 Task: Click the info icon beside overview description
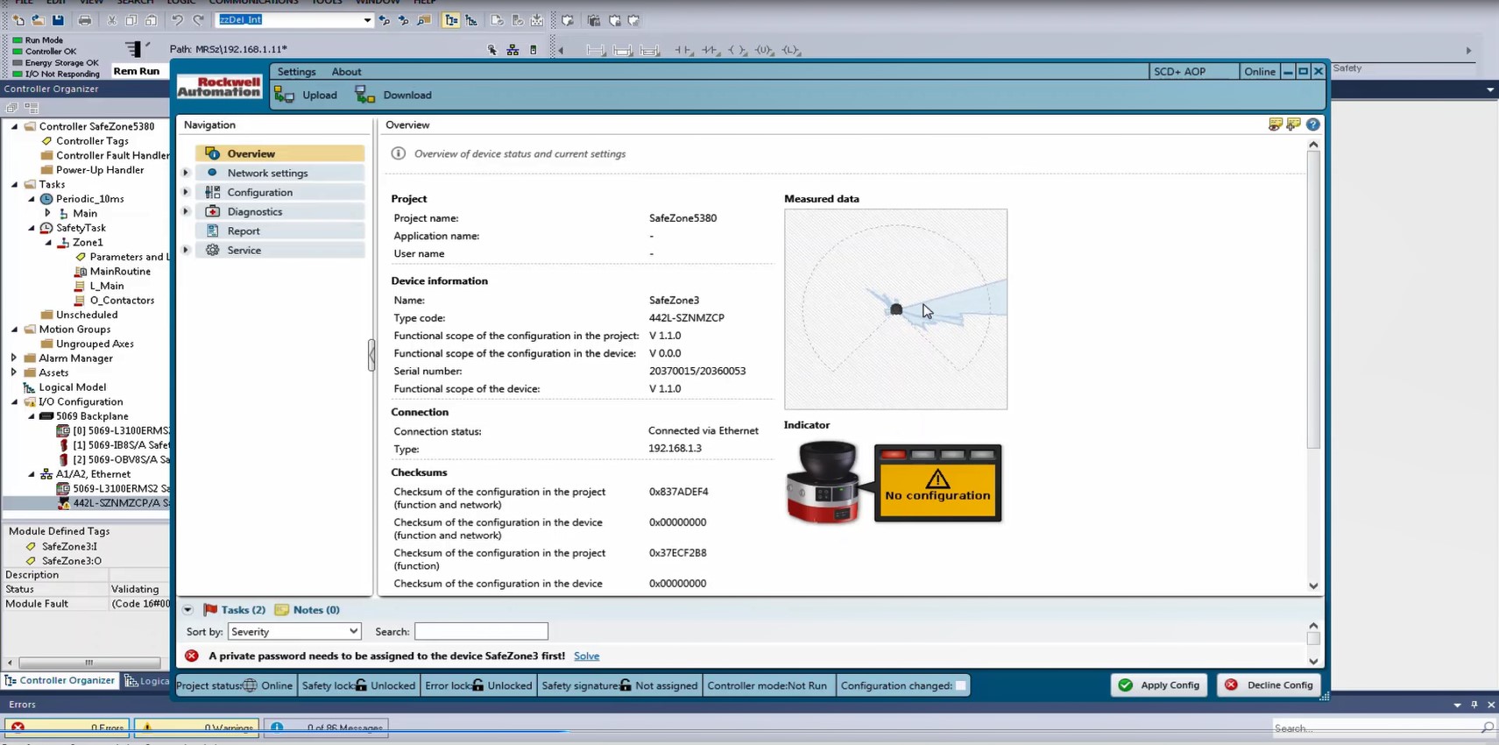click(399, 153)
